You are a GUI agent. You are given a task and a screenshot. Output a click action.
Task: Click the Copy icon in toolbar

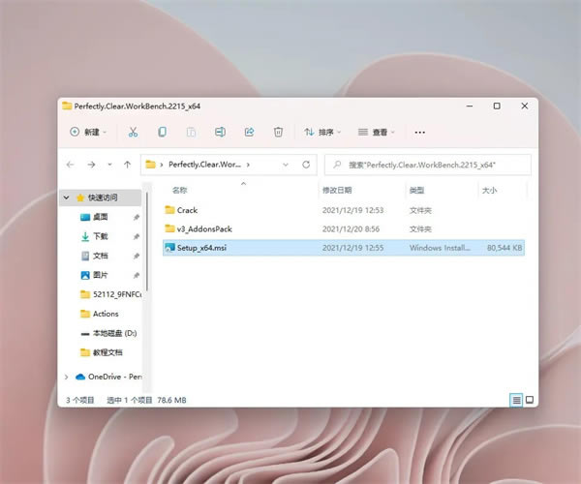click(162, 133)
